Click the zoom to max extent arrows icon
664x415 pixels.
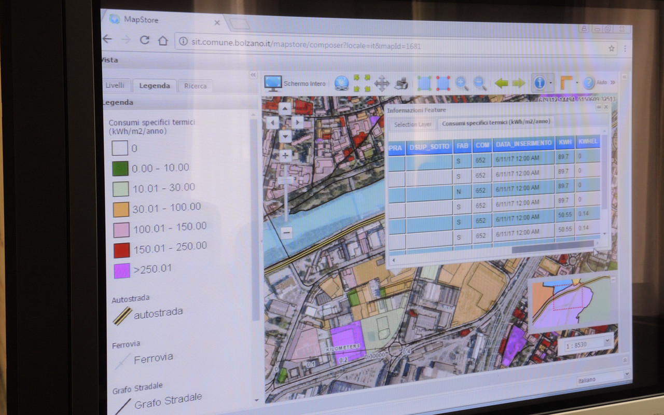362,84
